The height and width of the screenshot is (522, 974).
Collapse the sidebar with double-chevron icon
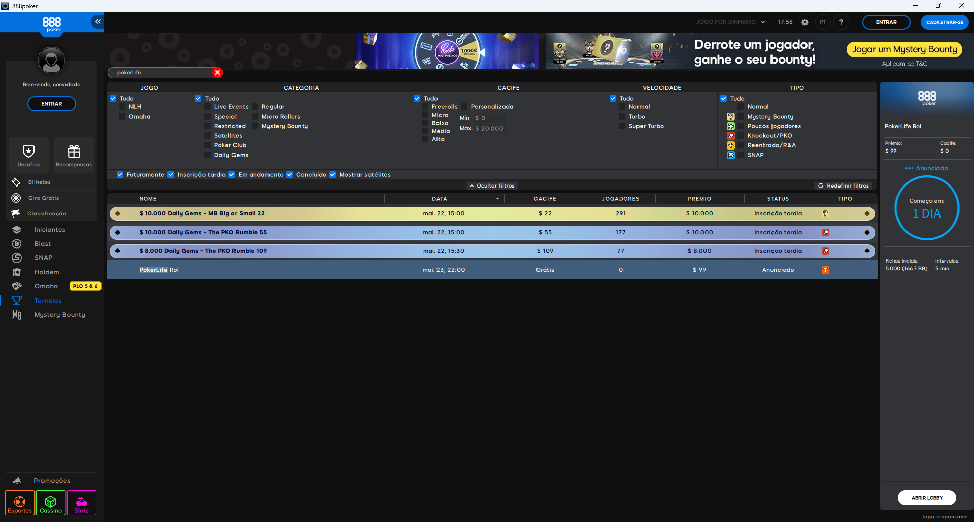click(x=97, y=21)
